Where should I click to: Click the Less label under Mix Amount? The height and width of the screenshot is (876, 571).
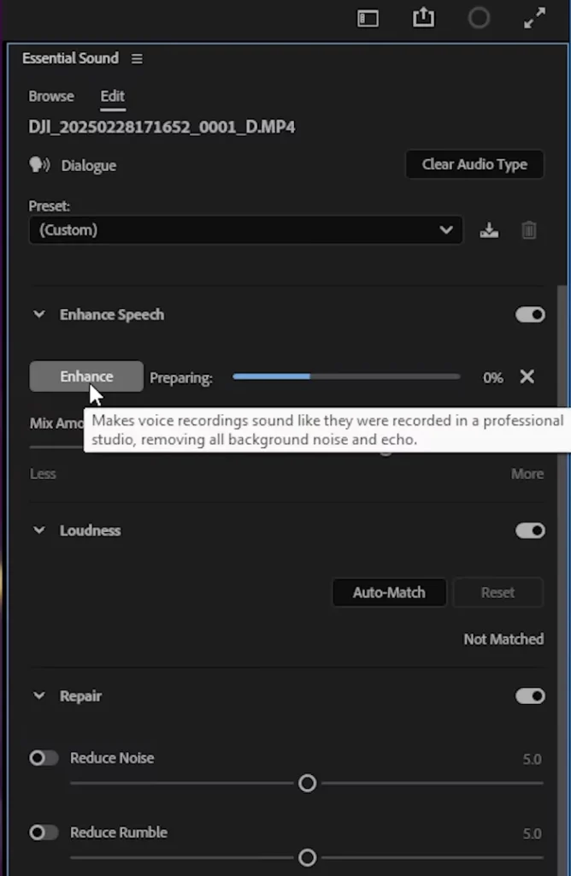43,474
